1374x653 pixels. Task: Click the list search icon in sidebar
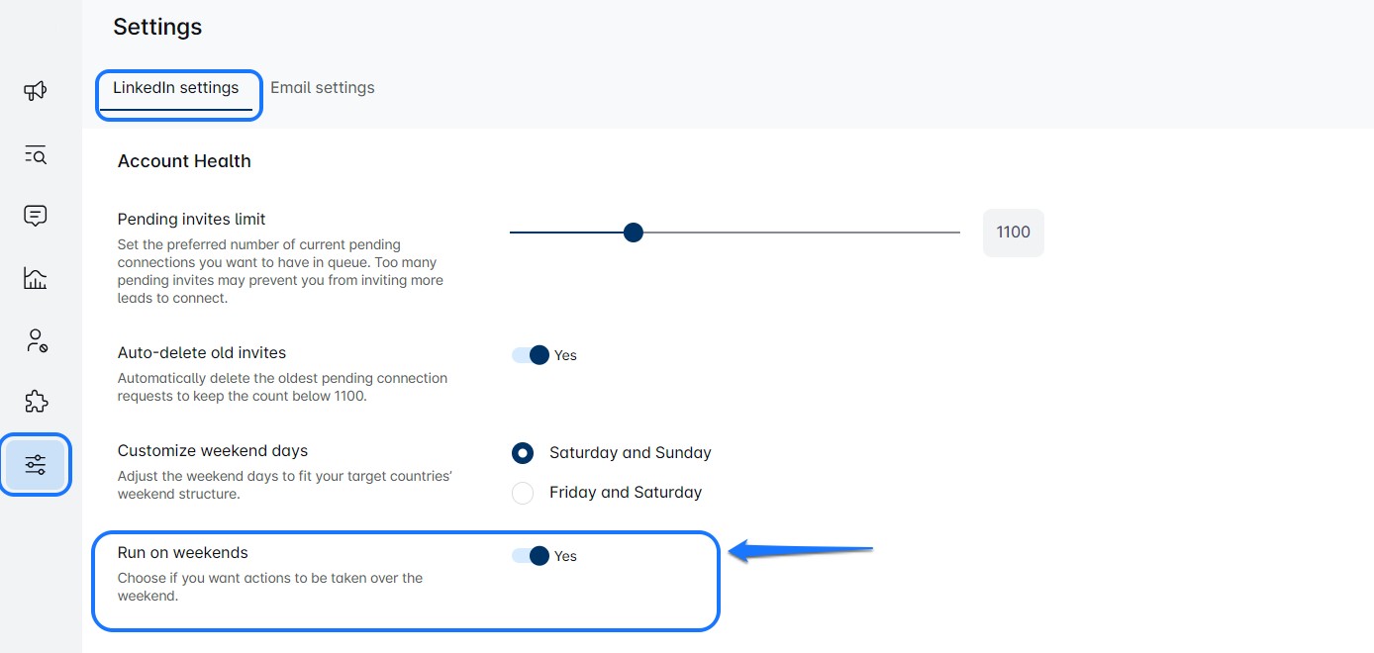pyautogui.click(x=36, y=154)
